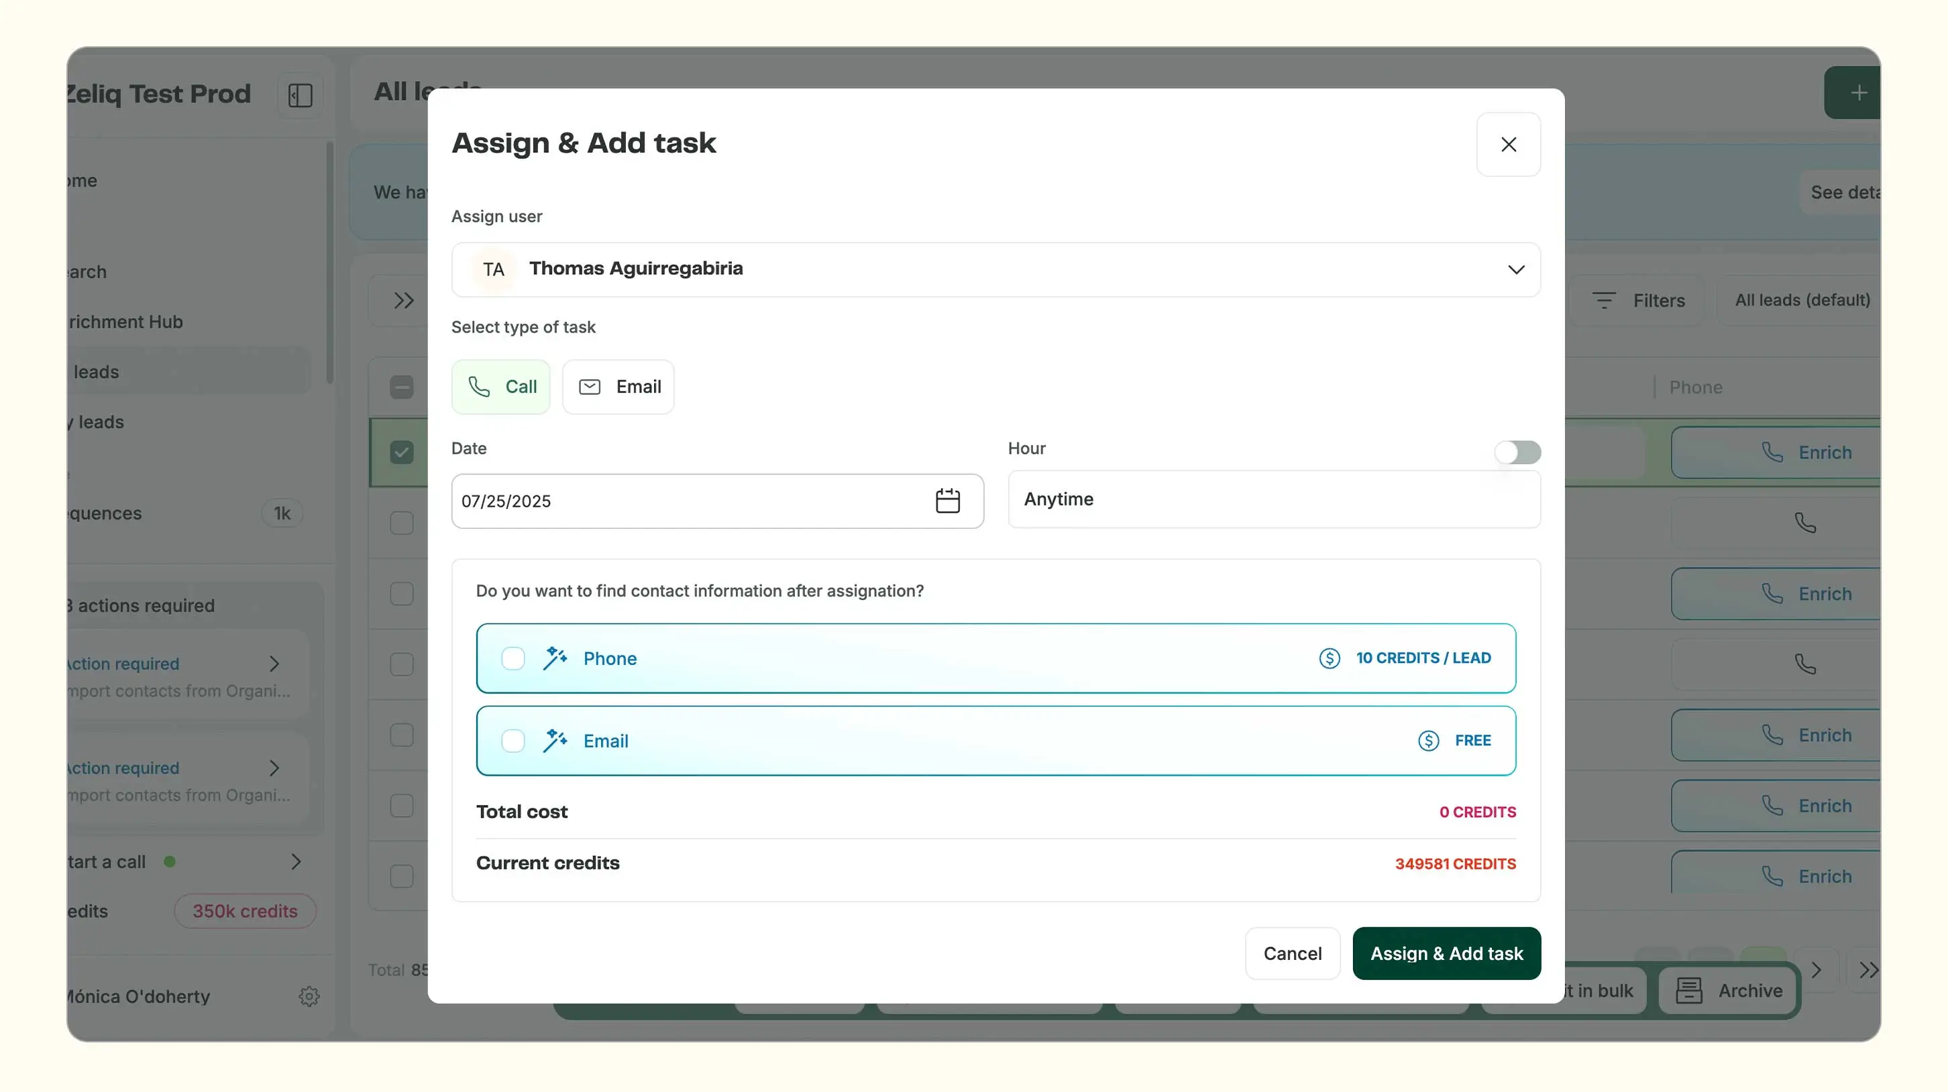1948x1092 pixels.
Task: Click the sidebar collapse panel icon
Action: point(301,95)
